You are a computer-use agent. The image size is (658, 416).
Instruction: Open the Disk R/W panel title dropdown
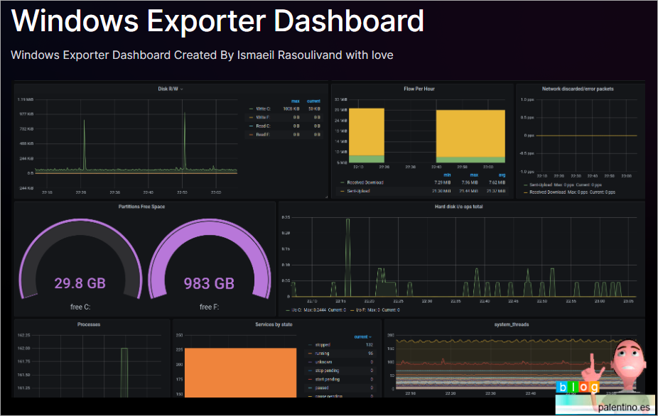click(x=170, y=89)
